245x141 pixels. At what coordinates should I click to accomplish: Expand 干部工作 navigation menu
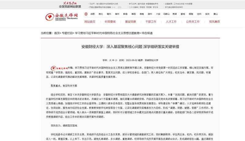pos(151,22)
